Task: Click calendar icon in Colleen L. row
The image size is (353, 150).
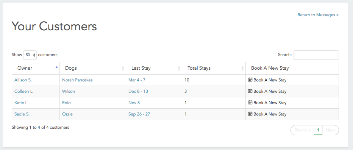Action: point(250,91)
